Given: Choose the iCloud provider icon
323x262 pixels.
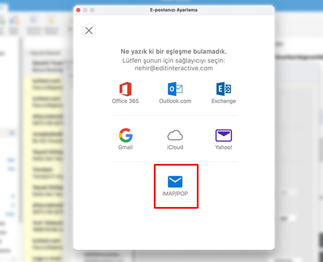Looking at the screenshot, I should point(175,135).
